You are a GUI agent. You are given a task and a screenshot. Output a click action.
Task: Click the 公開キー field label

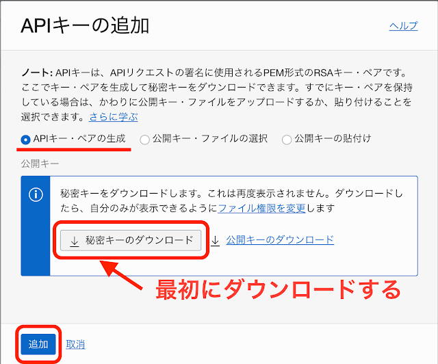tap(40, 164)
